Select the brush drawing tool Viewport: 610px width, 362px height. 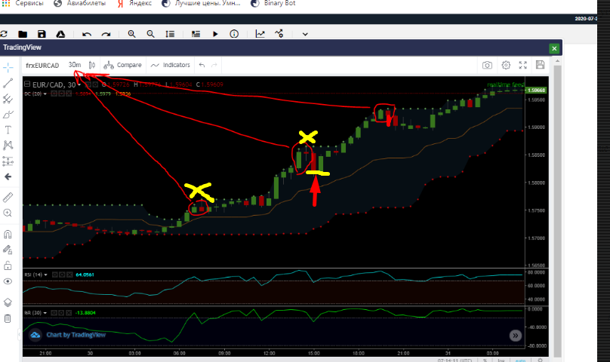[x=8, y=115]
